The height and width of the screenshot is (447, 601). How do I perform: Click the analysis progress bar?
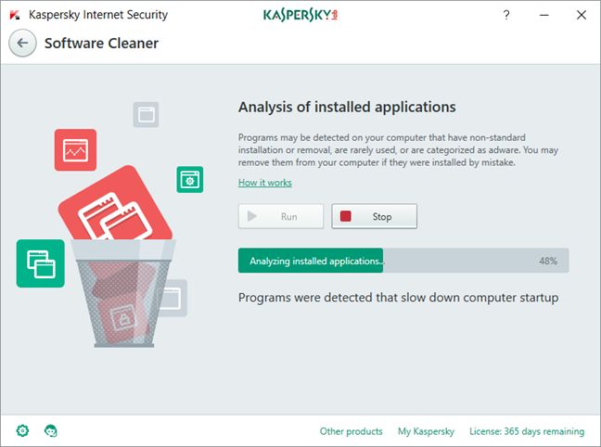403,261
